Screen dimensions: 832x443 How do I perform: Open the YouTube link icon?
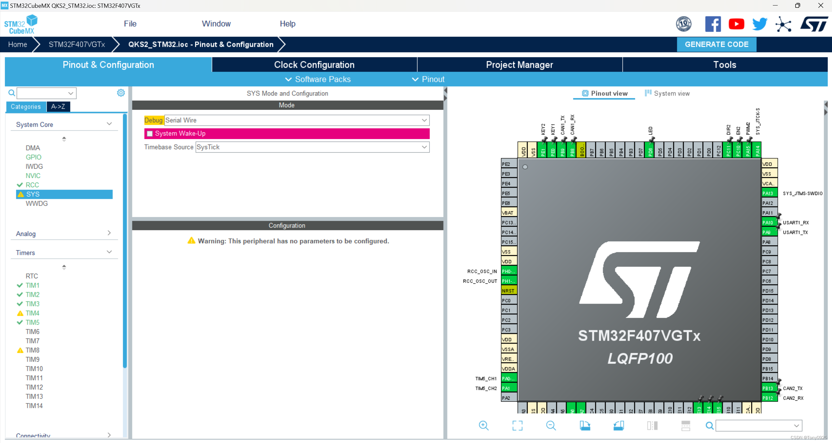pos(736,24)
